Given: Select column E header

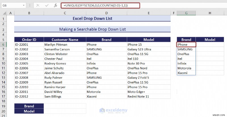Looking at the screenshot, I should tap(149, 13).
